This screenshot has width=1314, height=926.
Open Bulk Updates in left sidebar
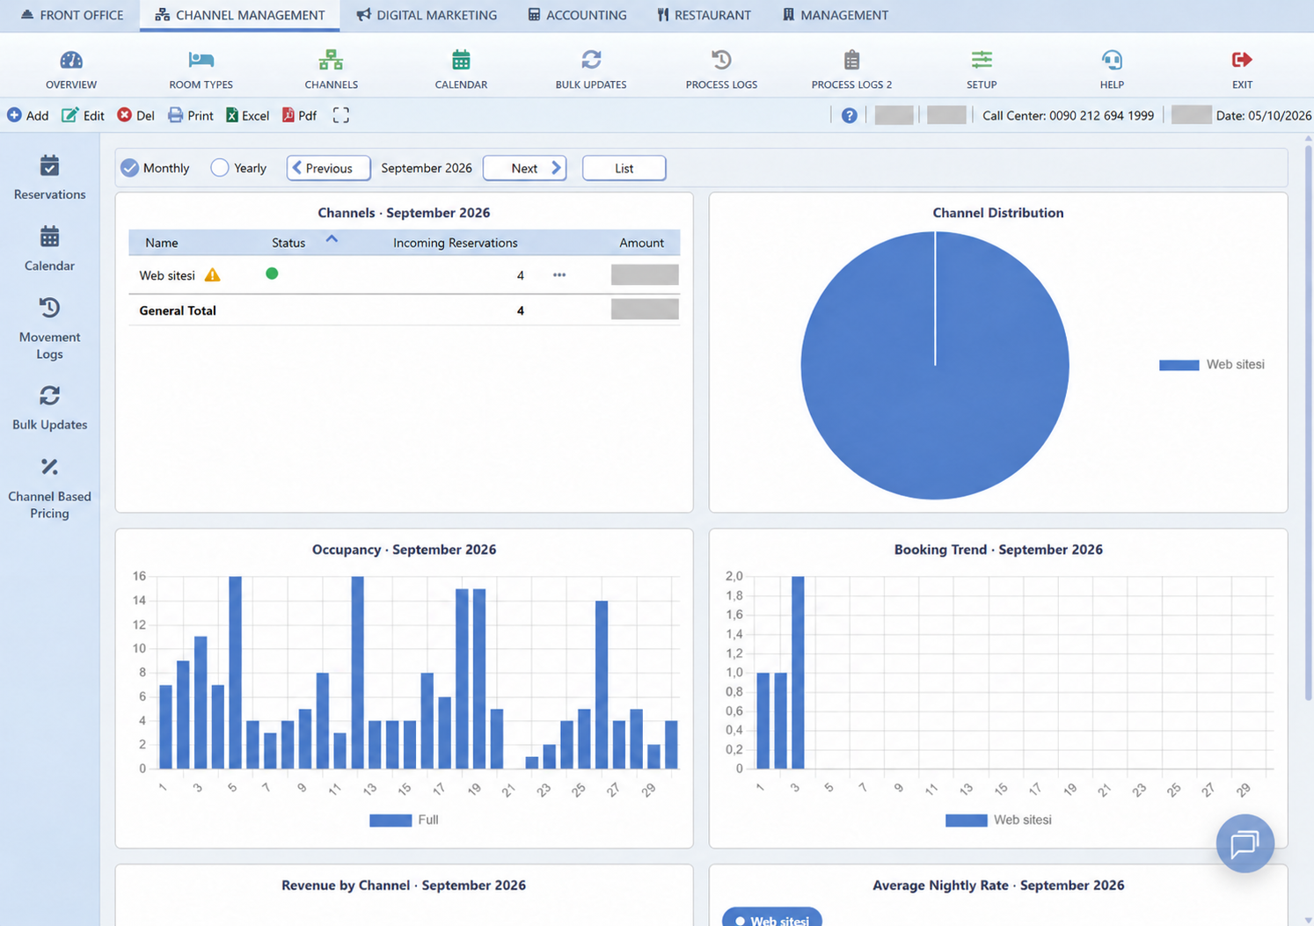(49, 407)
